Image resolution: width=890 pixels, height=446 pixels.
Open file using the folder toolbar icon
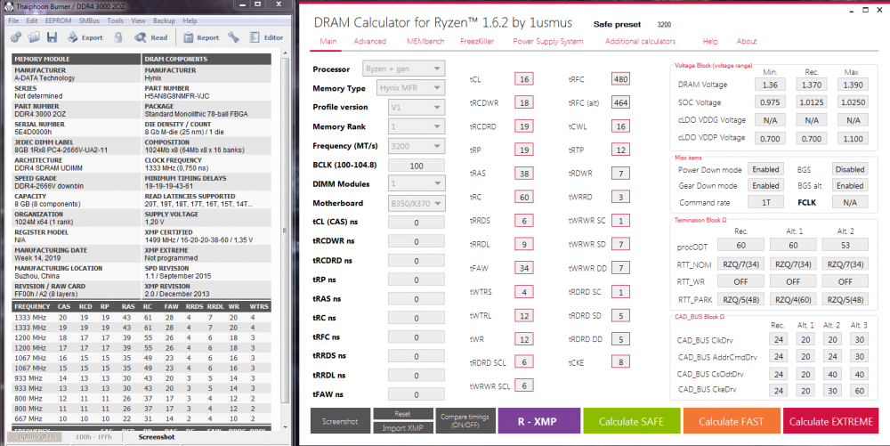pyautogui.click(x=33, y=37)
